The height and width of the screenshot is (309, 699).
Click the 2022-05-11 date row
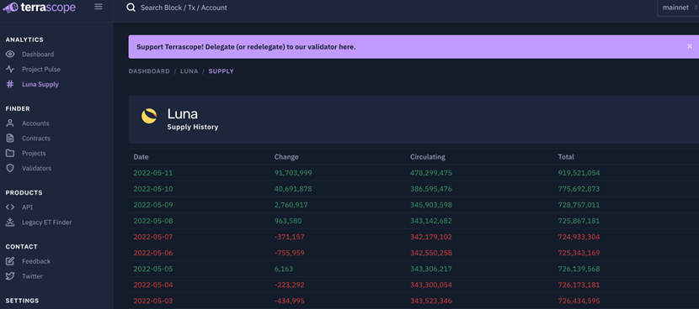tap(414, 173)
